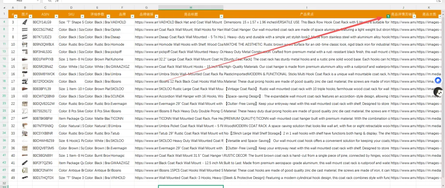Open active filter button on 产品卖点 column
Viewport: 445px width, 188px height.
388,16
